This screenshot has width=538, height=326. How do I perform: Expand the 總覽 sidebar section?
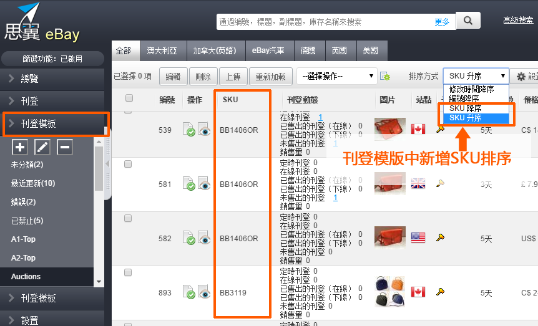tap(52, 79)
